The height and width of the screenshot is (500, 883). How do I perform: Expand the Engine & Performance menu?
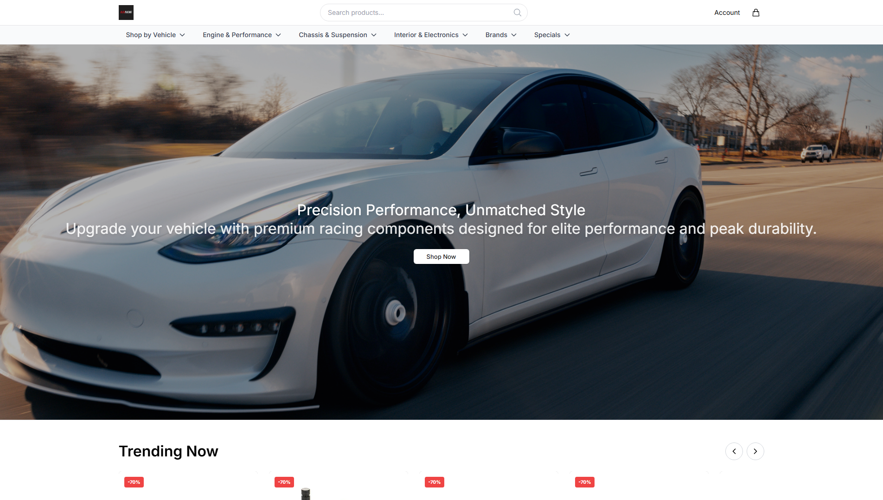[242, 35]
